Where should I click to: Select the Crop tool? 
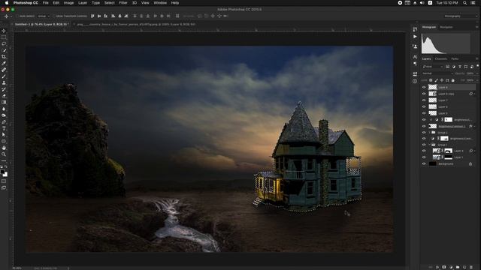coord(4,57)
